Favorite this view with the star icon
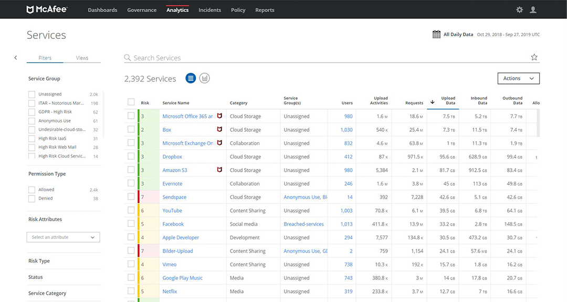Image resolution: width=567 pixels, height=302 pixels. [534, 57]
